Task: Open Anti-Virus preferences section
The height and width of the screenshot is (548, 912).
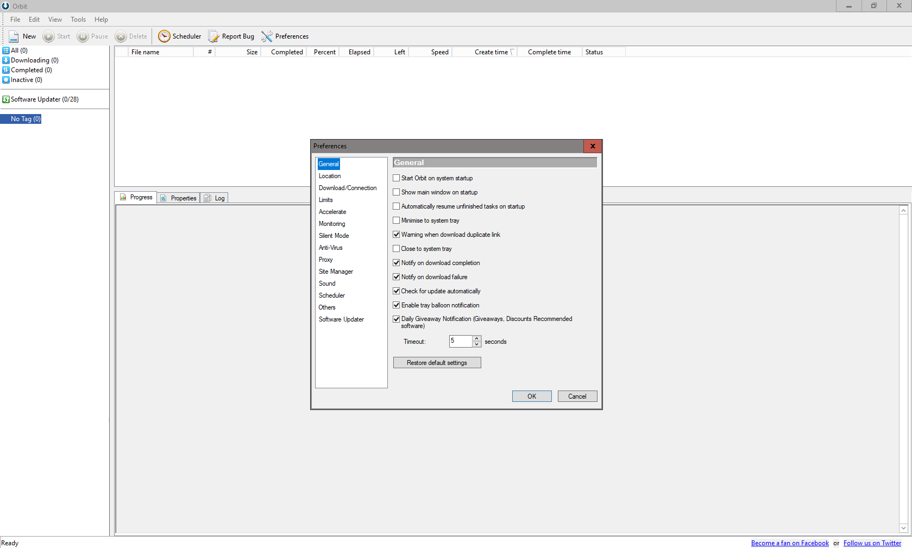Action: point(331,248)
